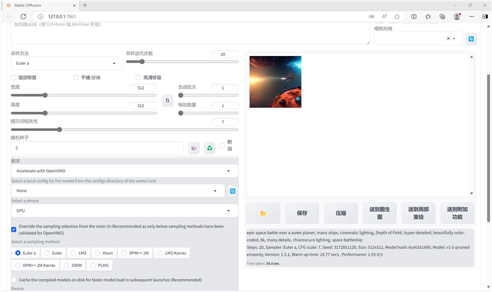Refresh the local config list
Screen dimensions: 492x292
(232, 191)
